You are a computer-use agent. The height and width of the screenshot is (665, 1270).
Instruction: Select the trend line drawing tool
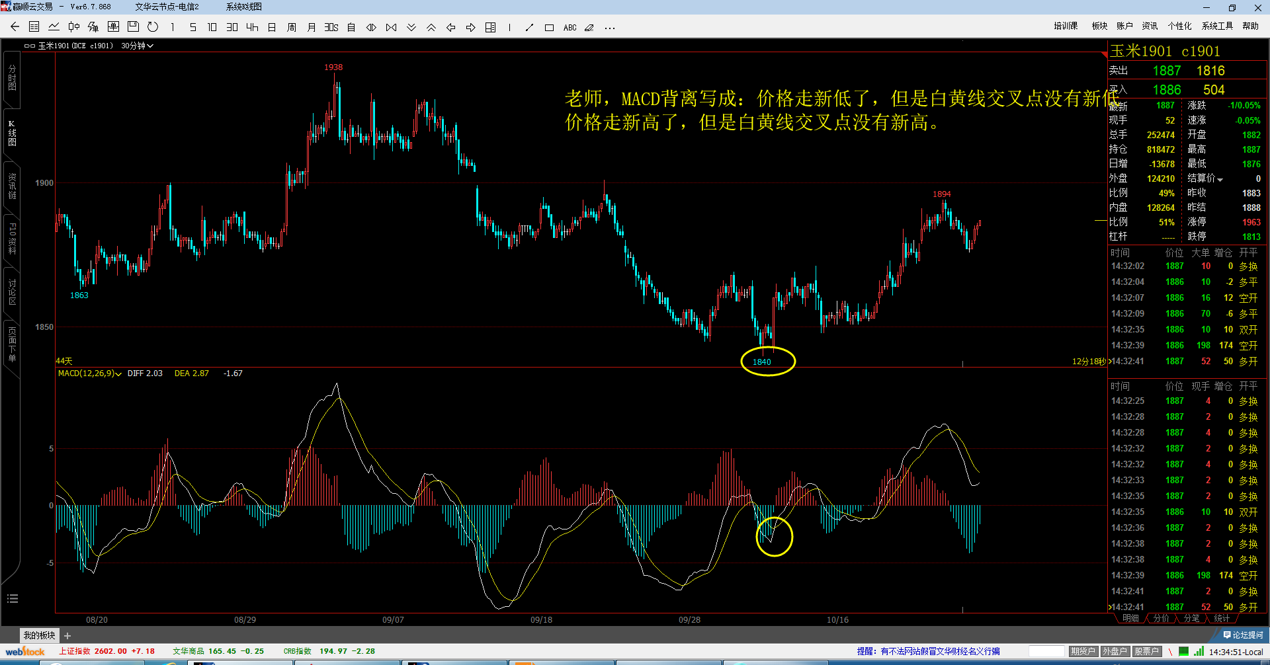coord(529,27)
